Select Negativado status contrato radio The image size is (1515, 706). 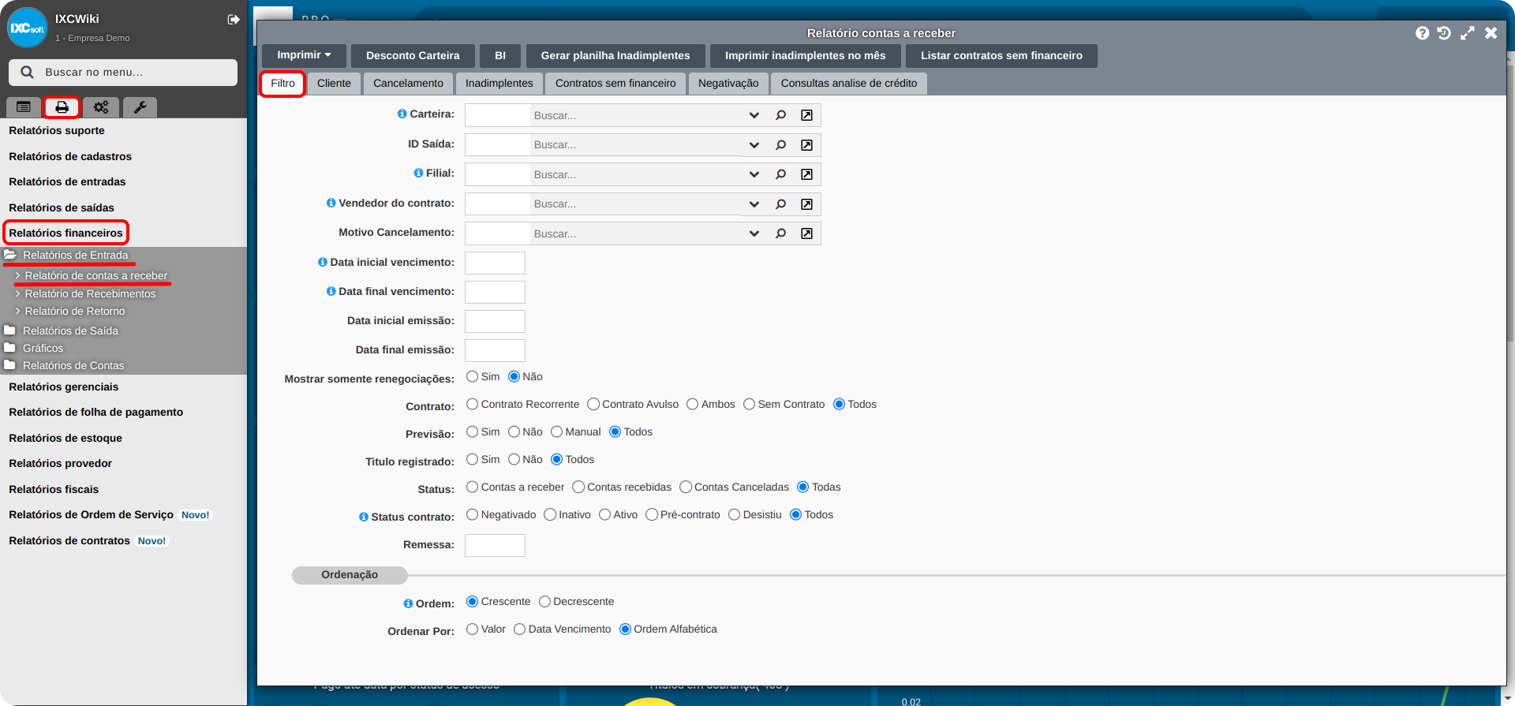(x=472, y=514)
